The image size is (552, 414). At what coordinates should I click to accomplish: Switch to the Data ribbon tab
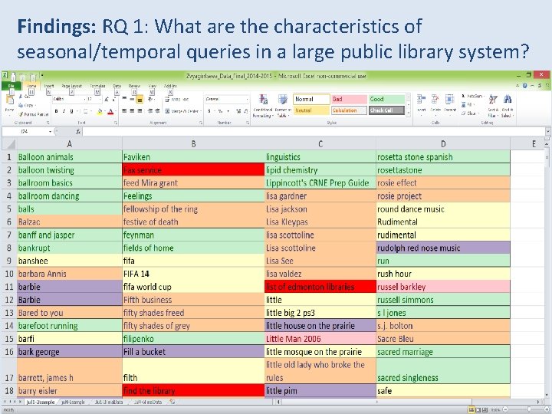[x=117, y=86]
